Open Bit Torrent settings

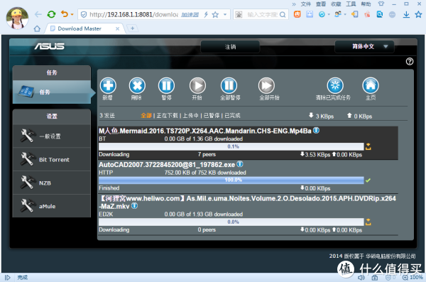pyautogui.click(x=52, y=159)
